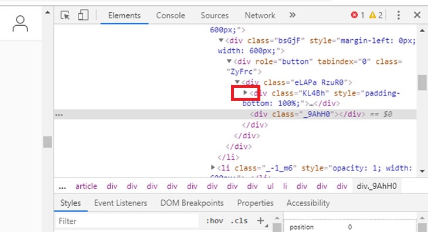Image resolution: width=428 pixels, height=232 pixels.
Task: Switch to the Console tab
Action: tap(171, 15)
